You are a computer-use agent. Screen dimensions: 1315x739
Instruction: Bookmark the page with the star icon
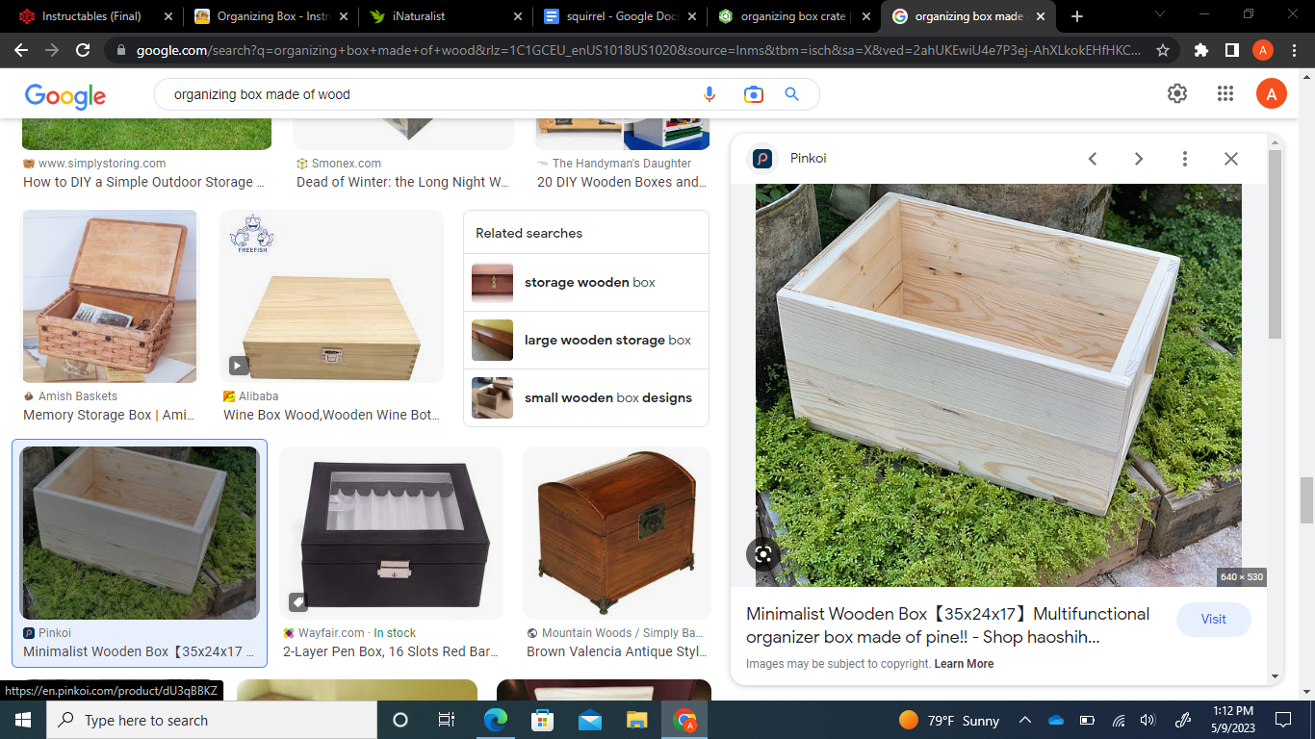[x=1163, y=50]
